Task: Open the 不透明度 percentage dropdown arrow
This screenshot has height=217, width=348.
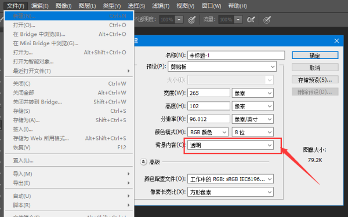Action: pyautogui.click(x=179, y=20)
